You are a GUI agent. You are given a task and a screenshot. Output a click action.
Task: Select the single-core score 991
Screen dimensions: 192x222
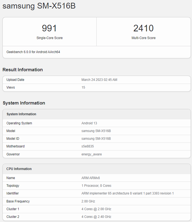(49, 28)
